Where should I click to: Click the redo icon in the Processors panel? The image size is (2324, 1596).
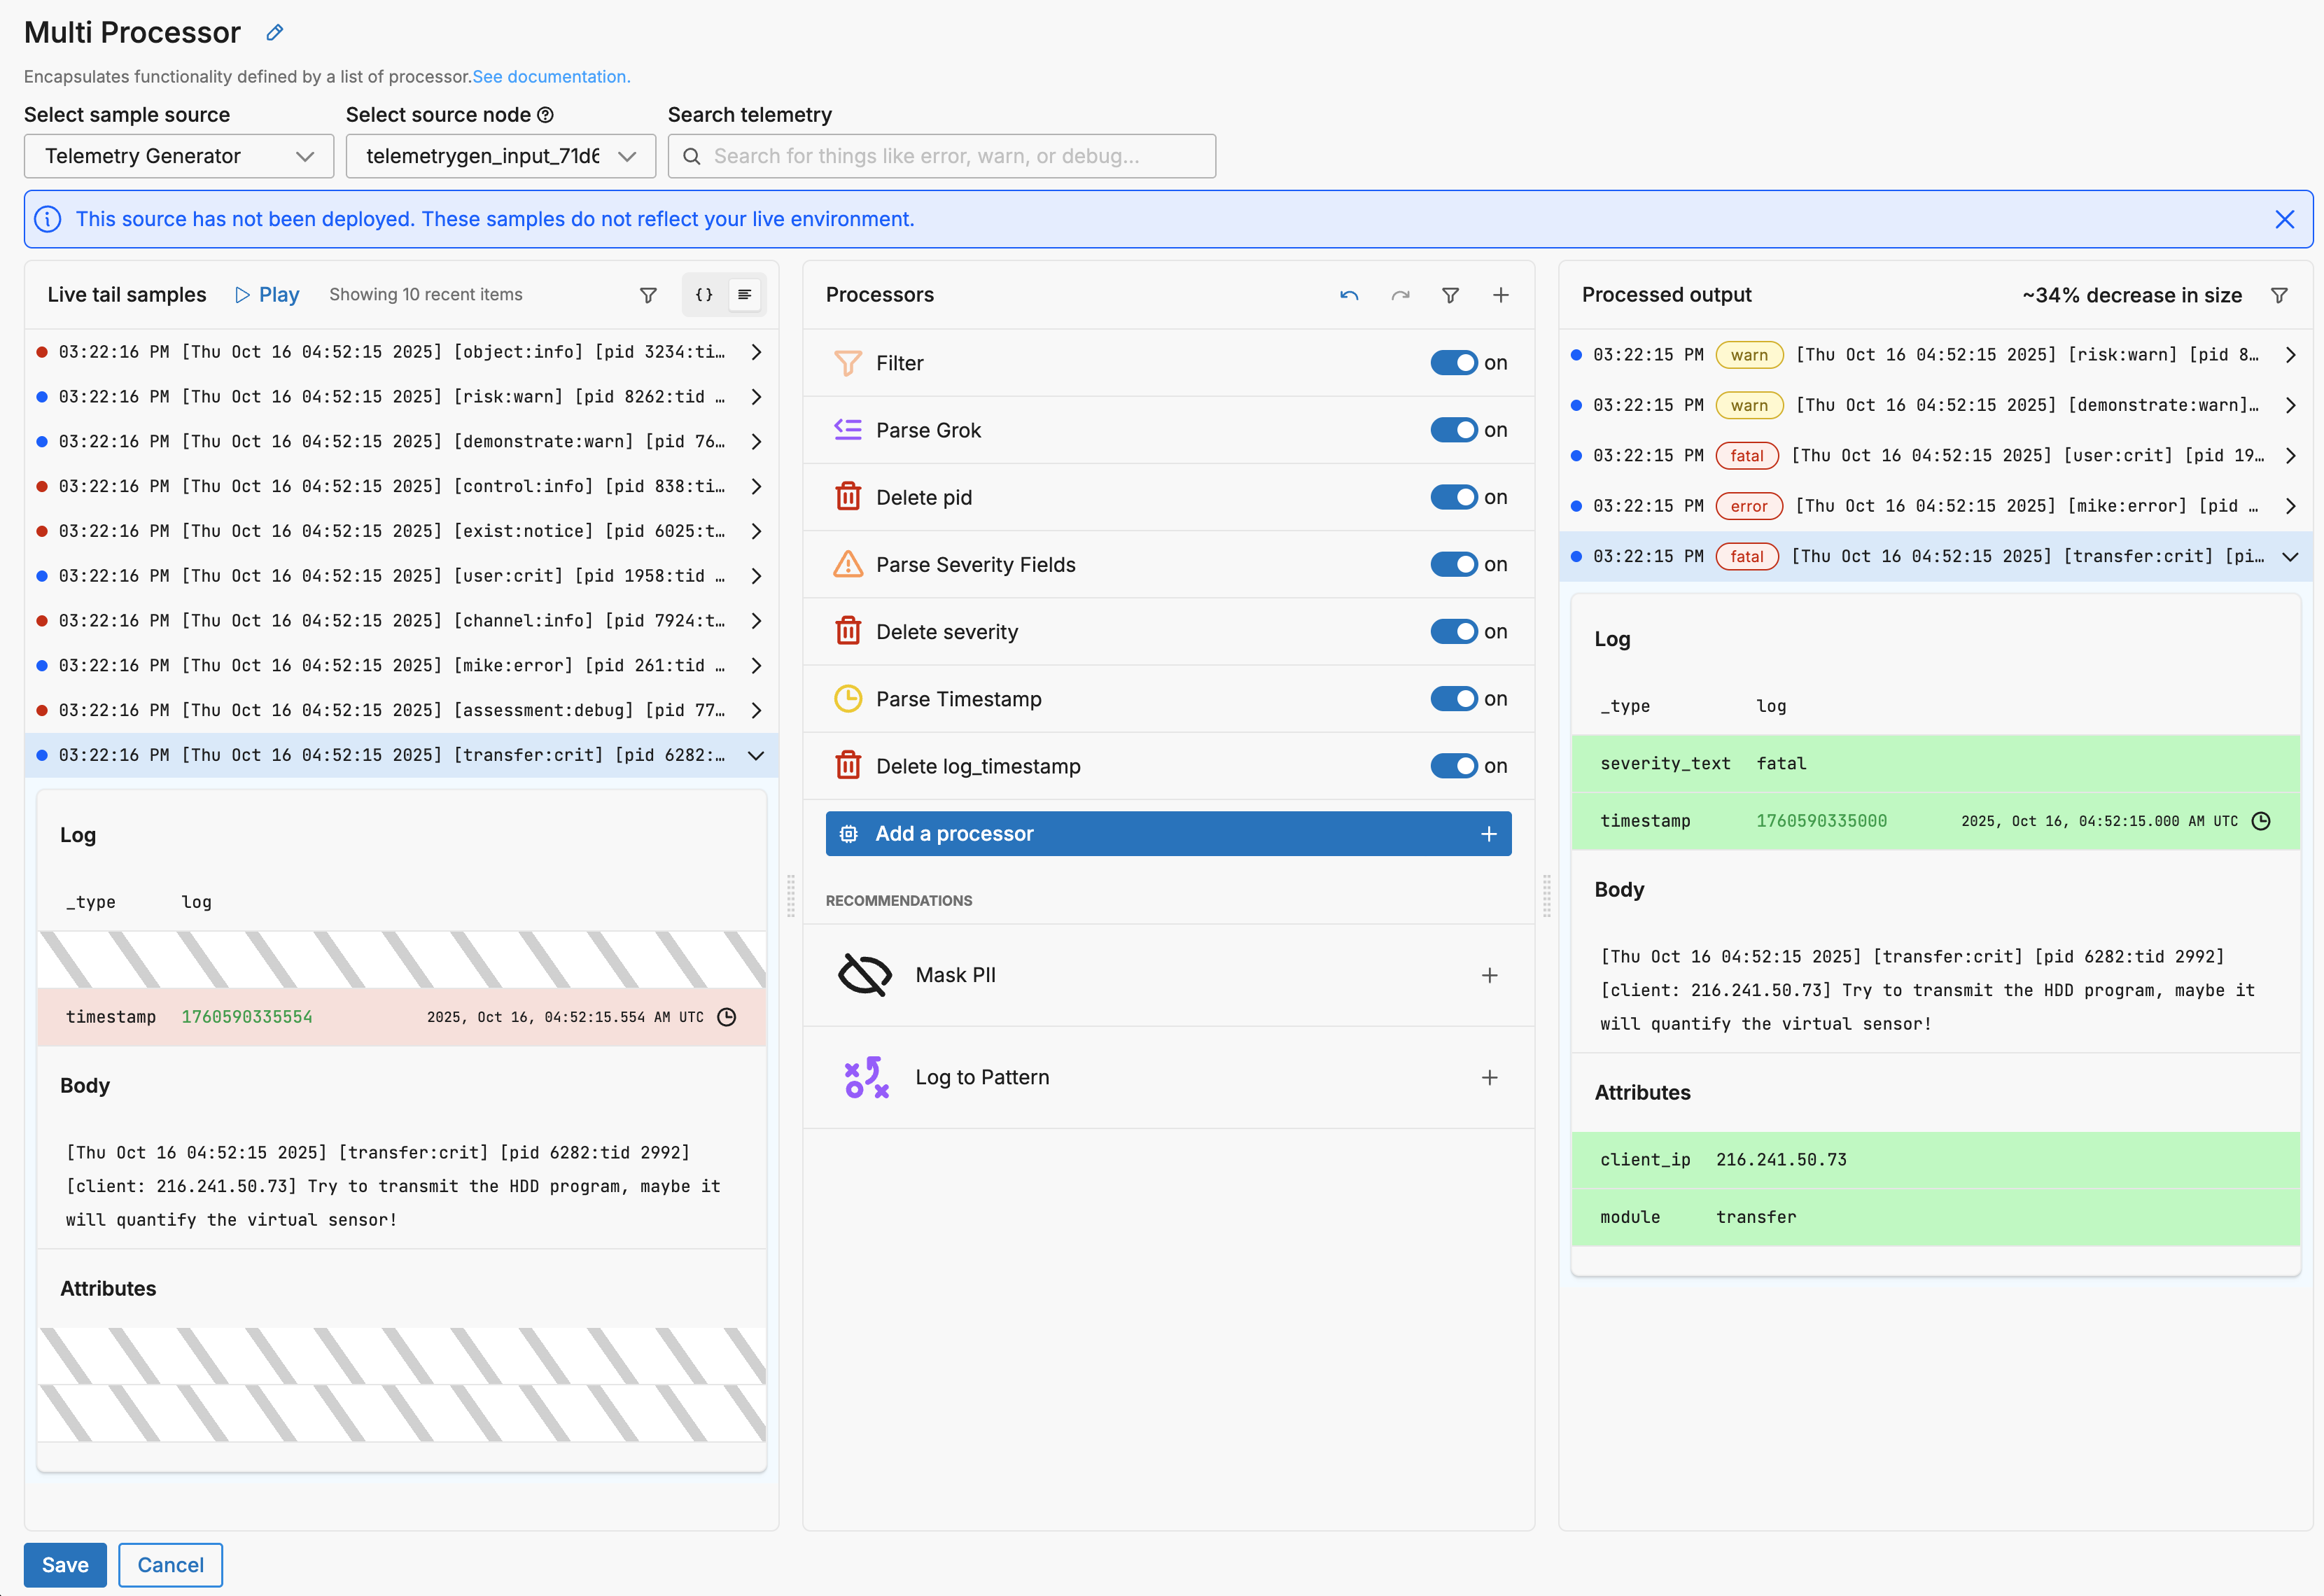tap(1400, 295)
